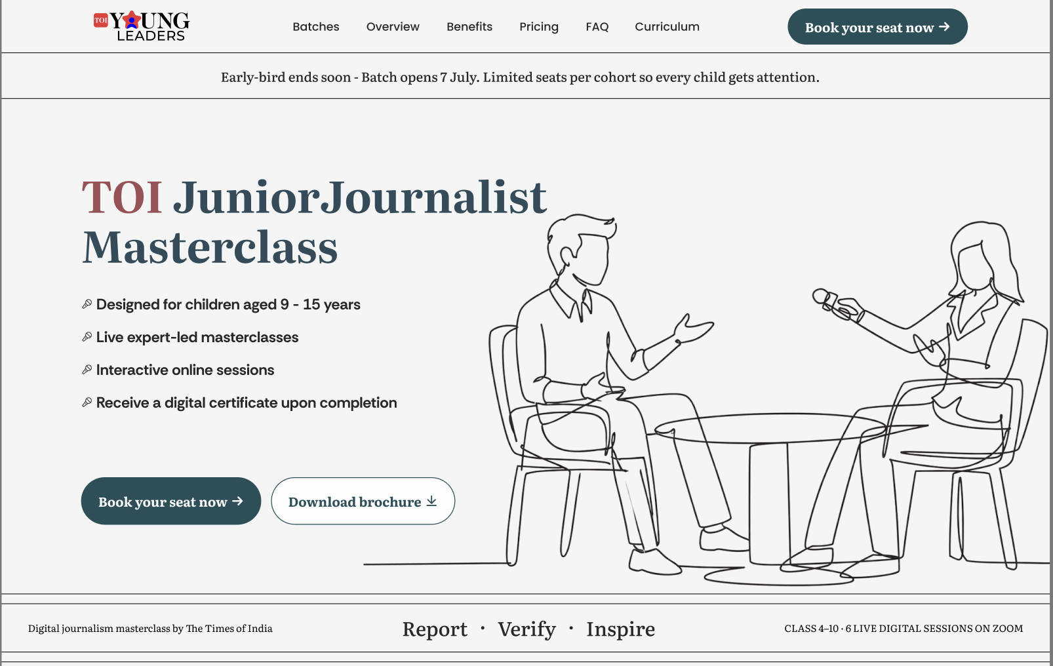The height and width of the screenshot is (666, 1053).
Task: Click text Digital journalism masterclass by The Times of India
Action: click(x=150, y=629)
